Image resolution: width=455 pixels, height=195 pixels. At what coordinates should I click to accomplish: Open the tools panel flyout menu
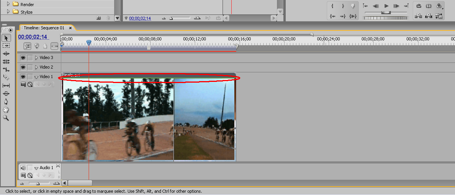(x=10, y=30)
